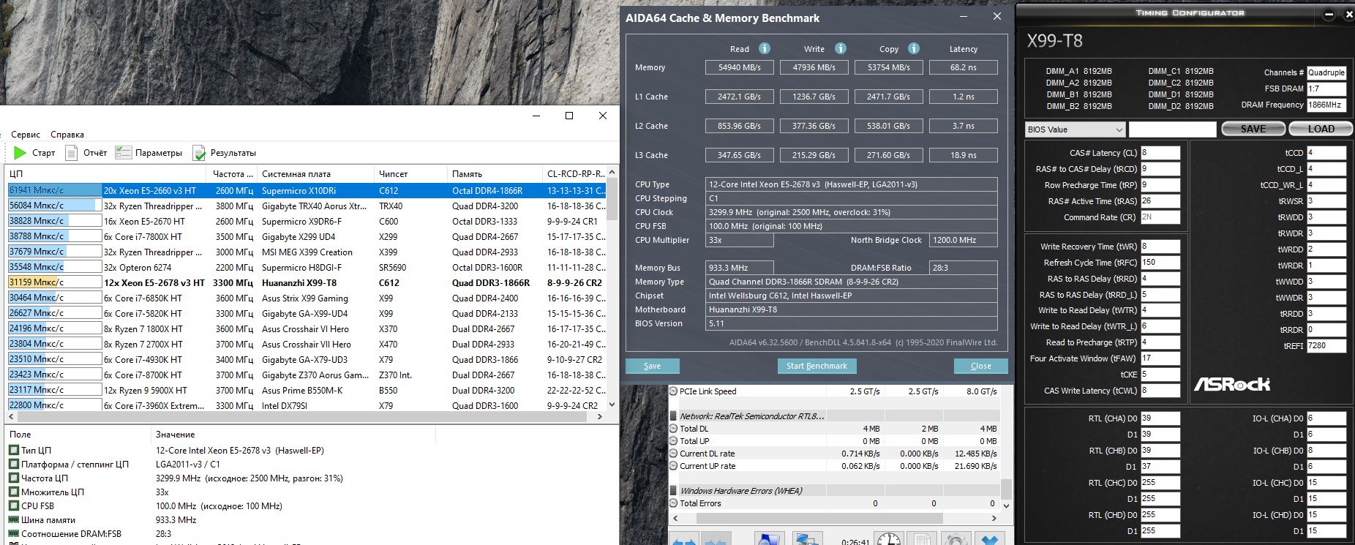This screenshot has width=1355, height=545.
Task: Click the icon beside Тип ЦП field
Action: (14, 451)
